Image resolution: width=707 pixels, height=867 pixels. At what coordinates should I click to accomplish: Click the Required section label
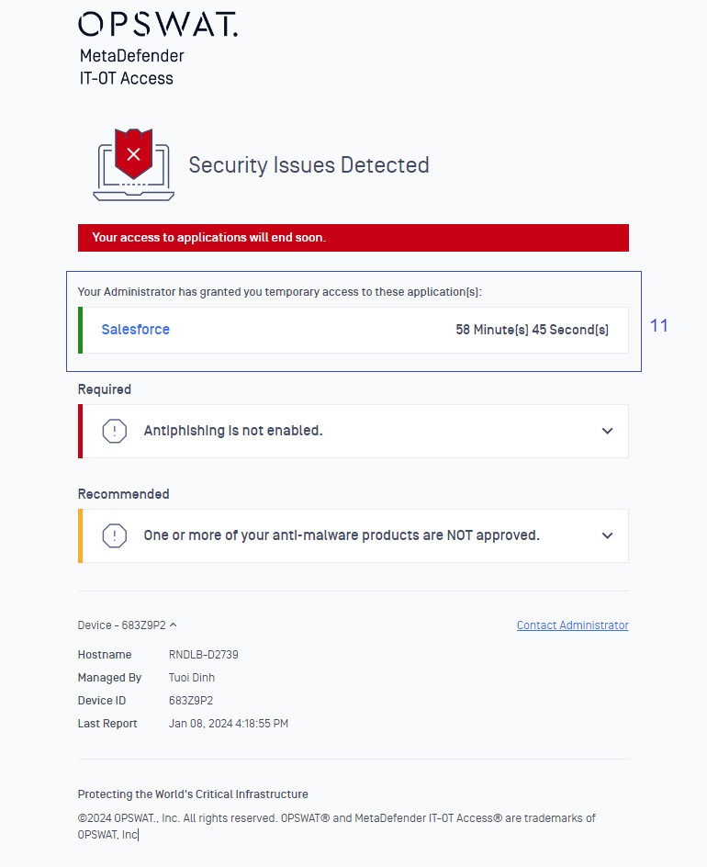(105, 389)
